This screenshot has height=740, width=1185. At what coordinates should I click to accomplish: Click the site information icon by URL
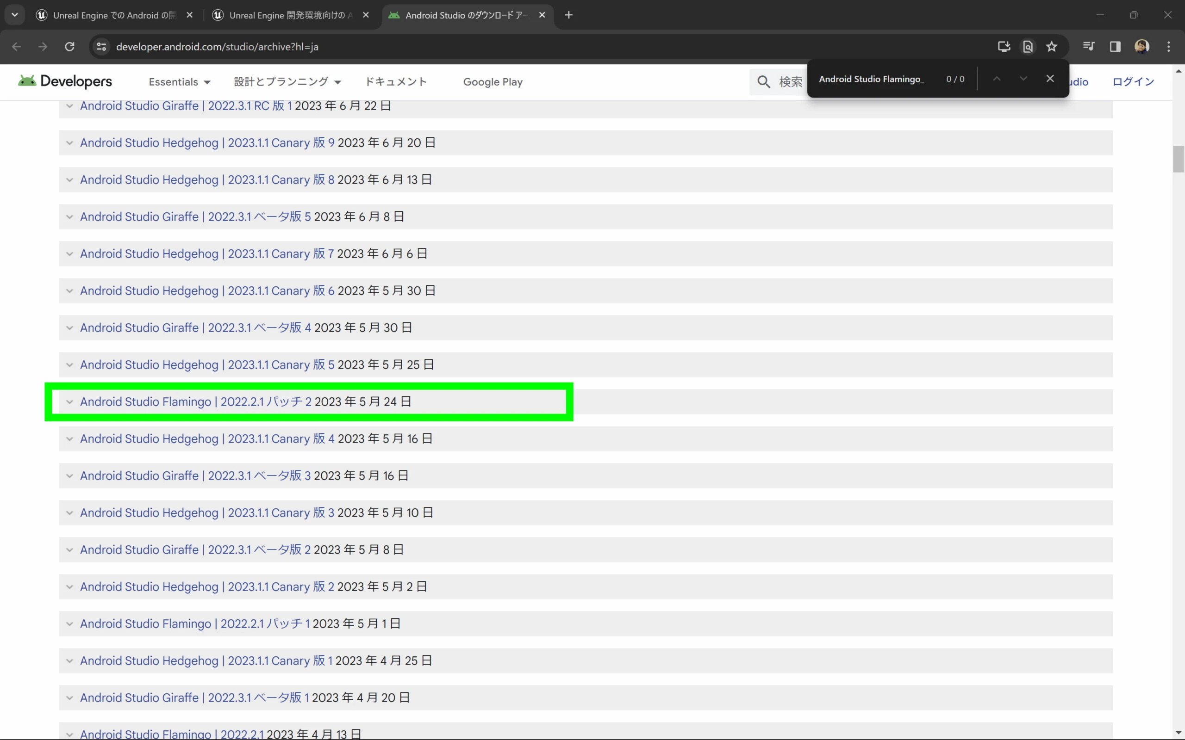coord(101,47)
